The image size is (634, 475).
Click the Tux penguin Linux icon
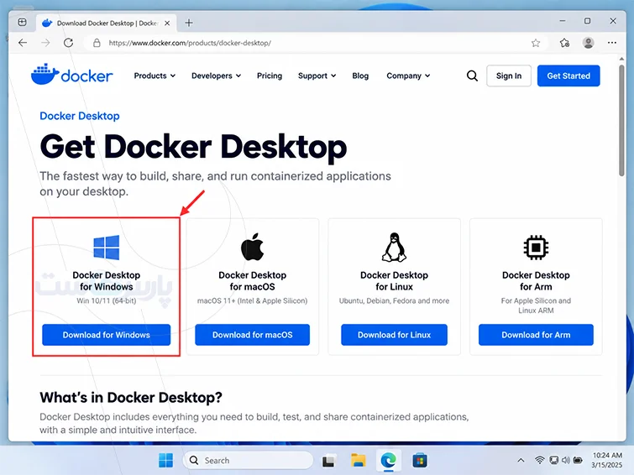point(394,247)
